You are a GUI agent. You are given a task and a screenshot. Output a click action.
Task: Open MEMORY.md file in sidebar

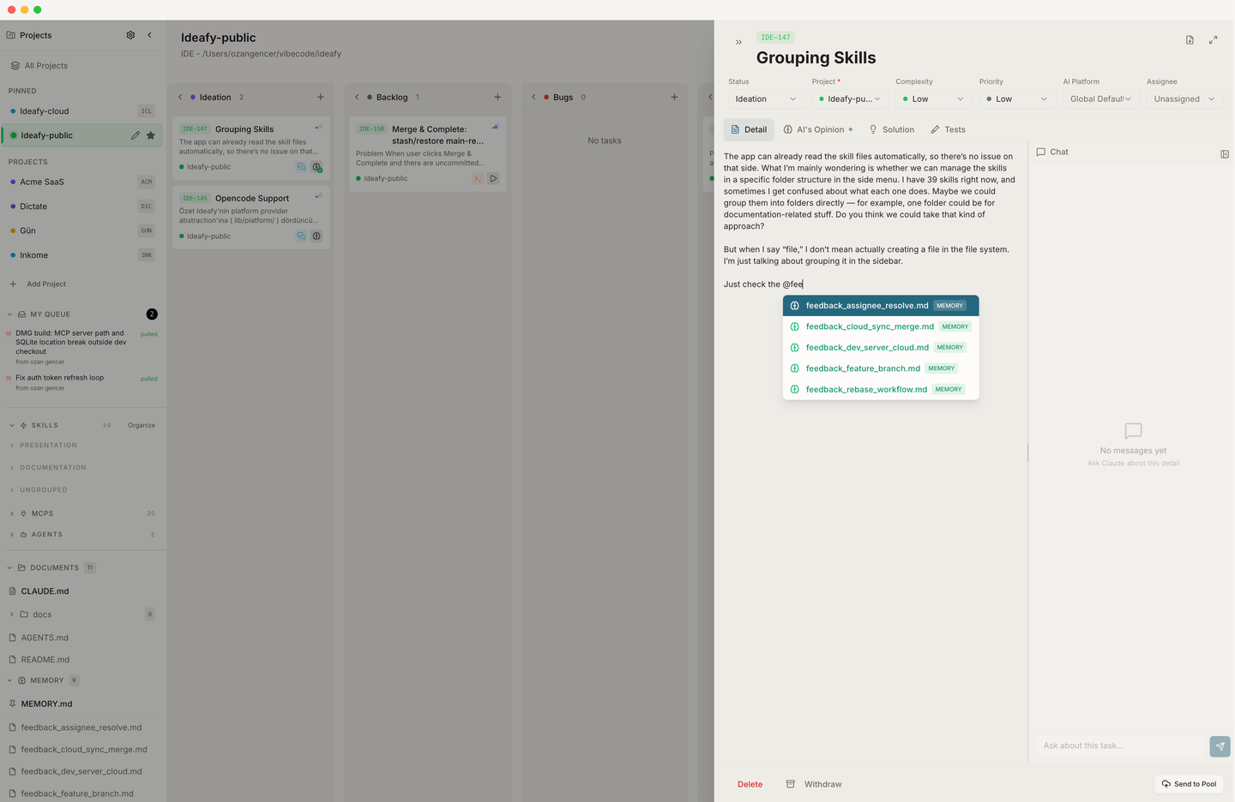click(x=46, y=703)
